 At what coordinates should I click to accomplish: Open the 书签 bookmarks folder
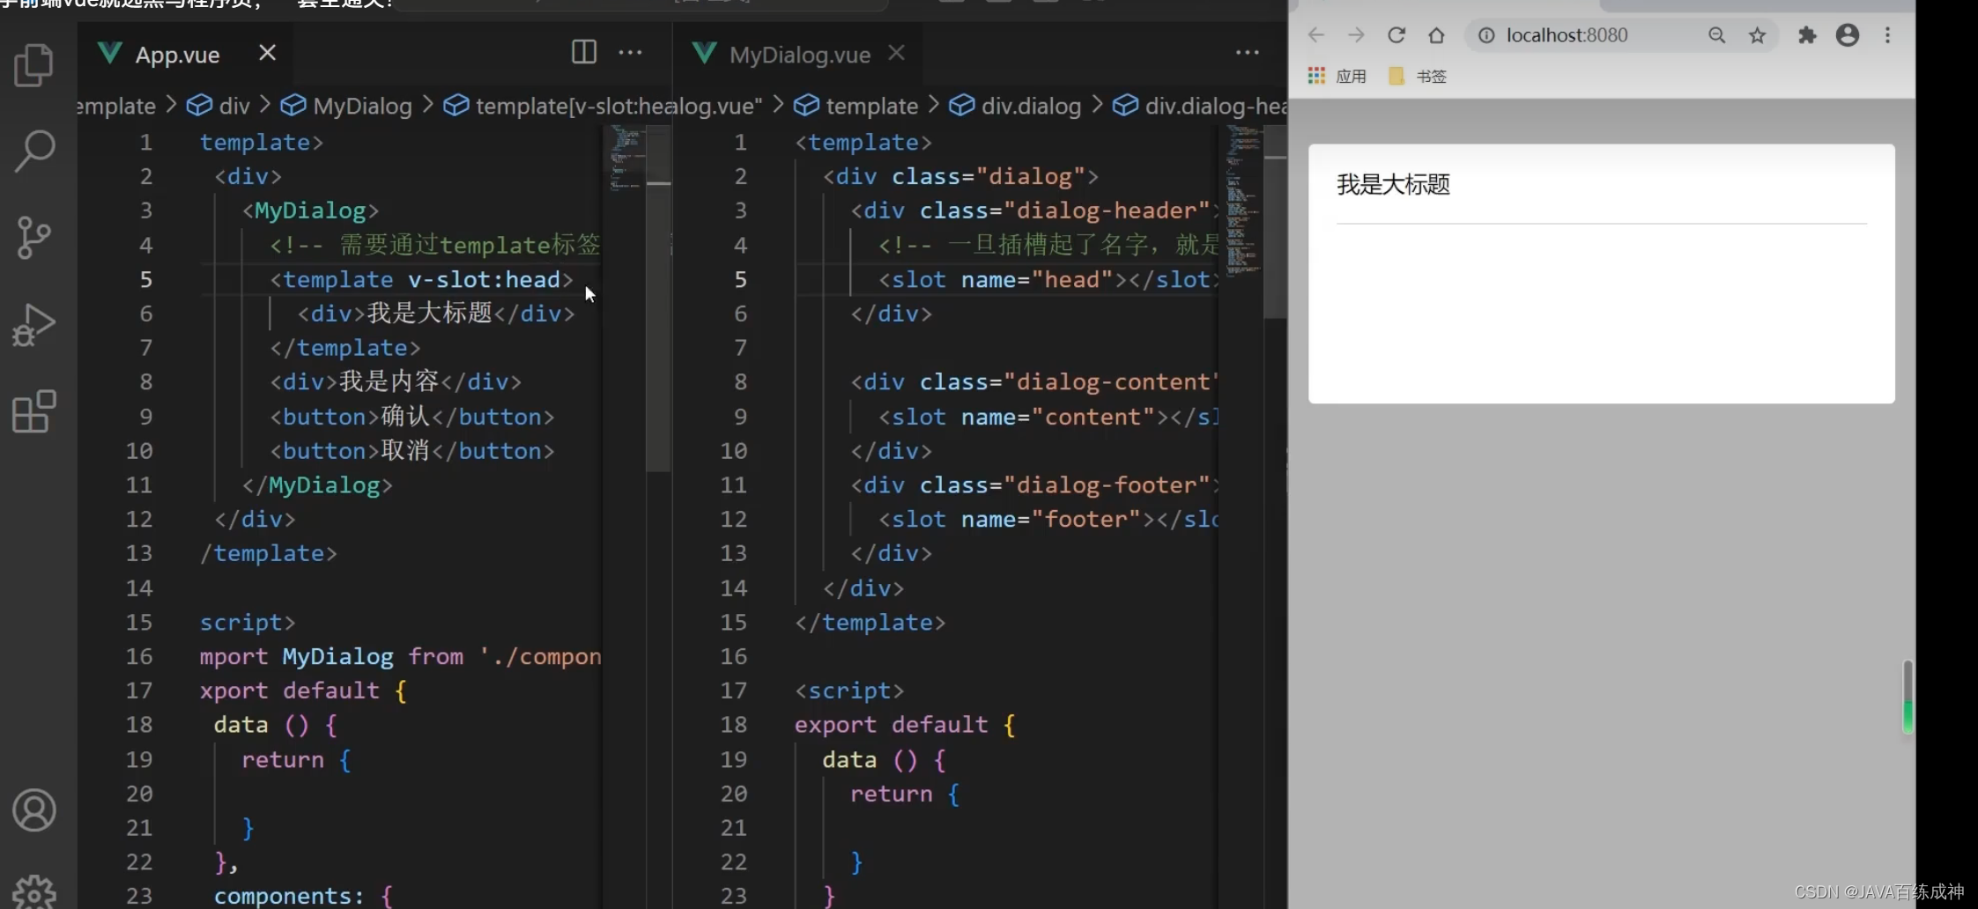1418,76
